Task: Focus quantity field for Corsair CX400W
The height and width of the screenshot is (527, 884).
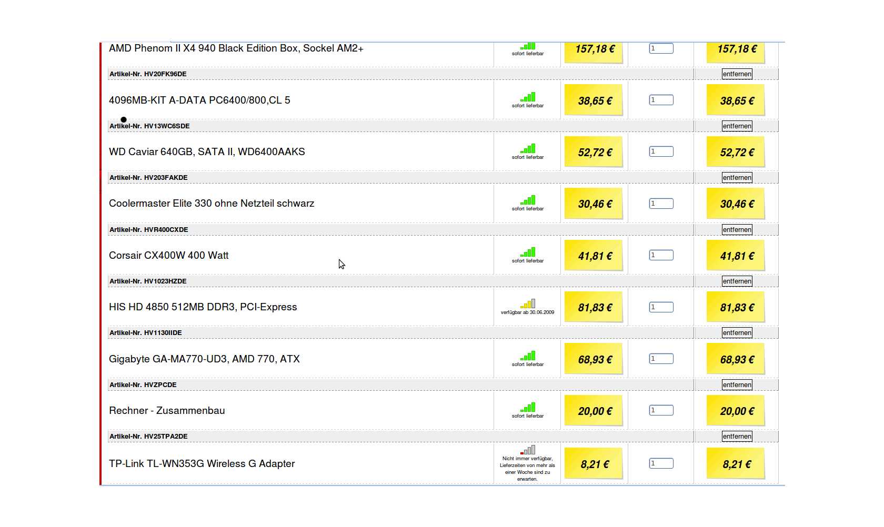Action: pos(661,255)
